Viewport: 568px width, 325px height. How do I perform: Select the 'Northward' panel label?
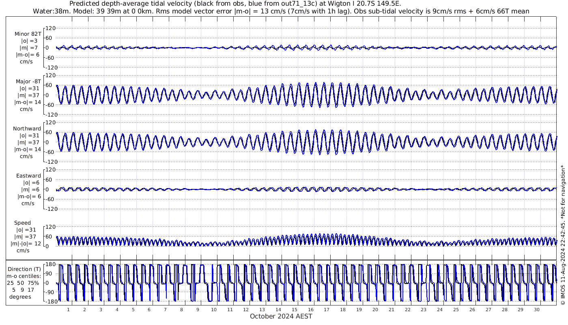(x=27, y=128)
